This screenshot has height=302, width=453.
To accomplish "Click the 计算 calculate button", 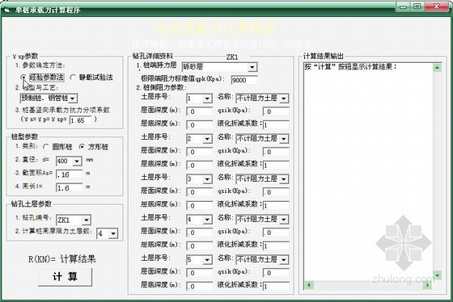I will (65, 277).
